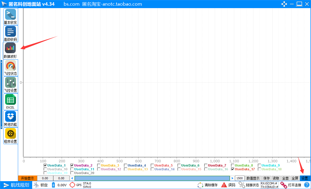Click the 设置 settings button
Viewport: 311px width, 189px height.
point(305,178)
